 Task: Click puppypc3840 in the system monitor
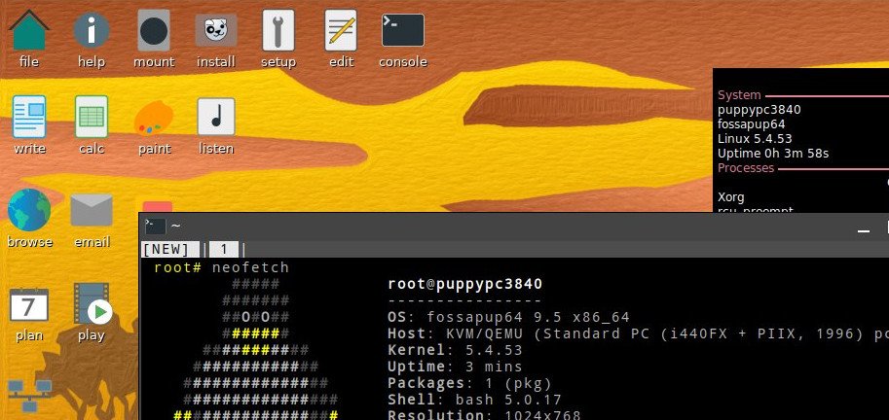(x=759, y=110)
